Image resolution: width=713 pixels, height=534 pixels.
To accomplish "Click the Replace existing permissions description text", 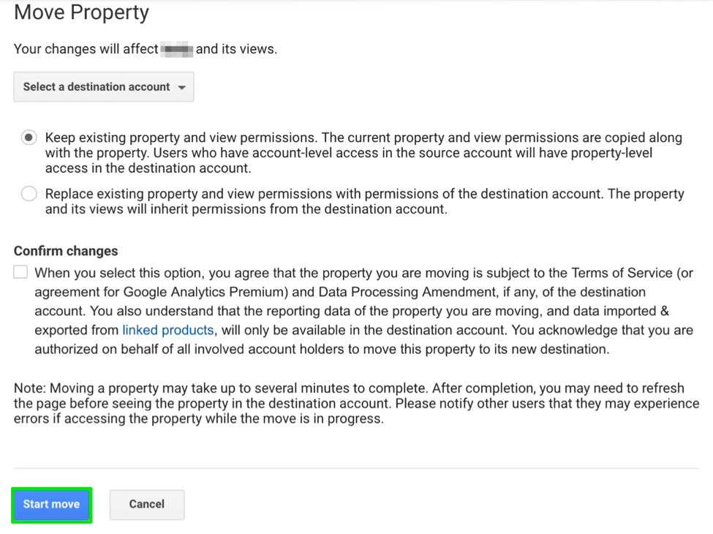I will click(364, 201).
